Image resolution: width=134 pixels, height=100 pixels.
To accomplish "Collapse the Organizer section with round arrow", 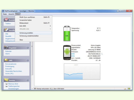I will (x=28, y=48).
